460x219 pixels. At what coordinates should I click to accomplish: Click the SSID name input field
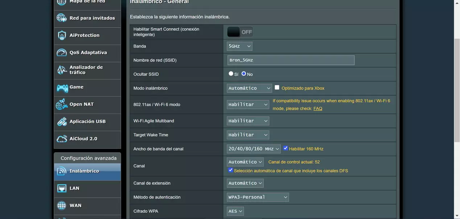click(x=291, y=60)
